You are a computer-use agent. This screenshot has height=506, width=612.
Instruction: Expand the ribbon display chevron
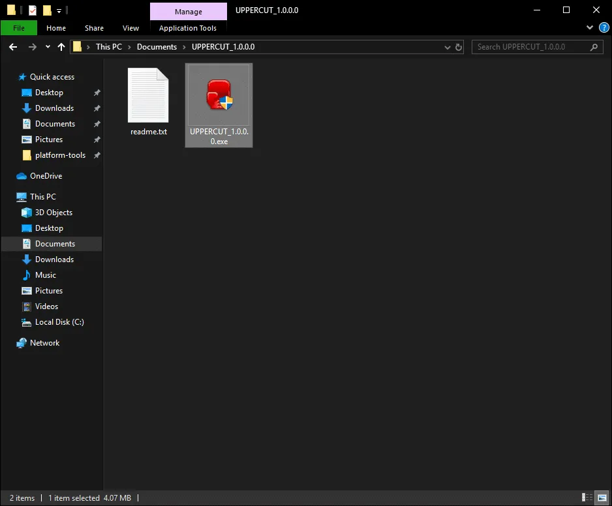tap(589, 27)
